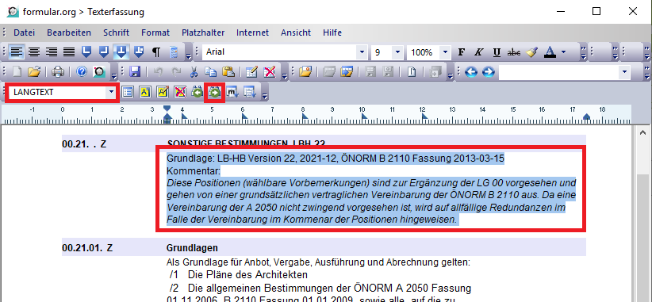Cut selection with scissors icon
Image resolution: width=652 pixels, height=302 pixels.
194,72
